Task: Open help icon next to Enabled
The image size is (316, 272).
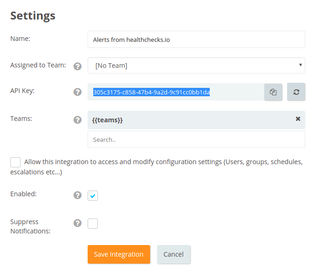Action: coord(78,195)
